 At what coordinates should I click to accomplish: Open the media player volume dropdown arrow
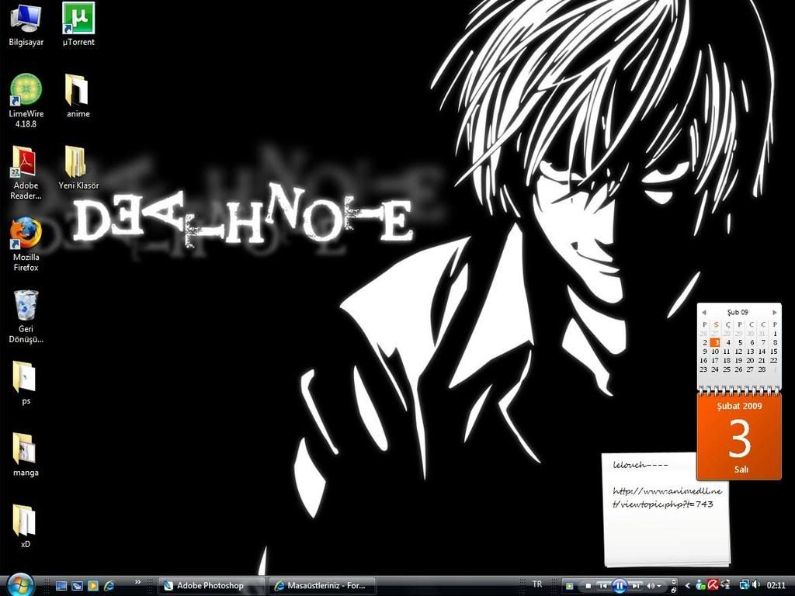tap(658, 587)
